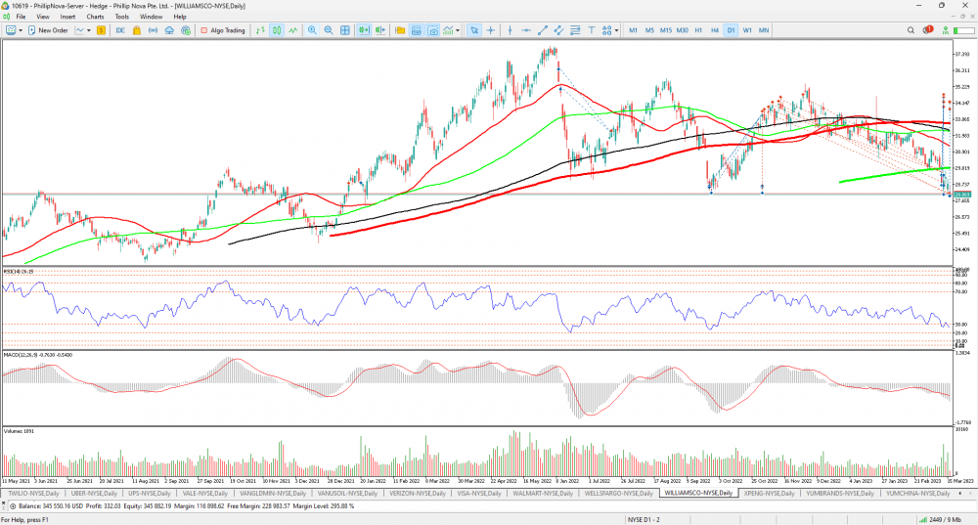Pick the trendline drawing tool

click(x=542, y=30)
